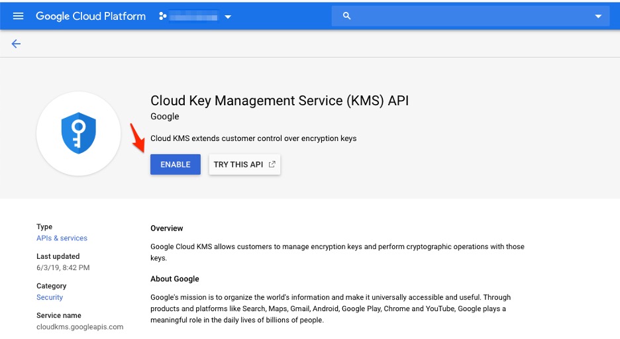Click the KMS shield key logo
Viewport: 620px width, 339px height.
point(79,133)
